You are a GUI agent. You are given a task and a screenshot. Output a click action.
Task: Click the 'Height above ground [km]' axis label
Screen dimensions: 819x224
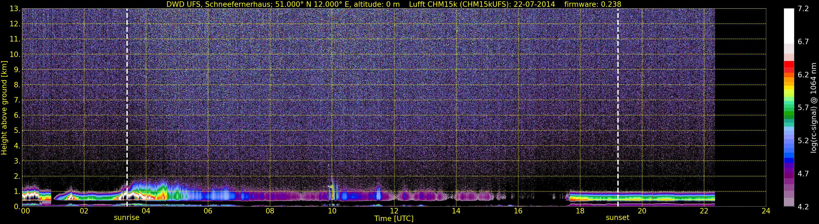[x=4, y=108]
